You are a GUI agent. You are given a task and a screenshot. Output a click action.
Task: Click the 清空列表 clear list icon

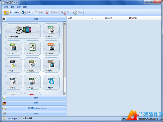(47, 12)
